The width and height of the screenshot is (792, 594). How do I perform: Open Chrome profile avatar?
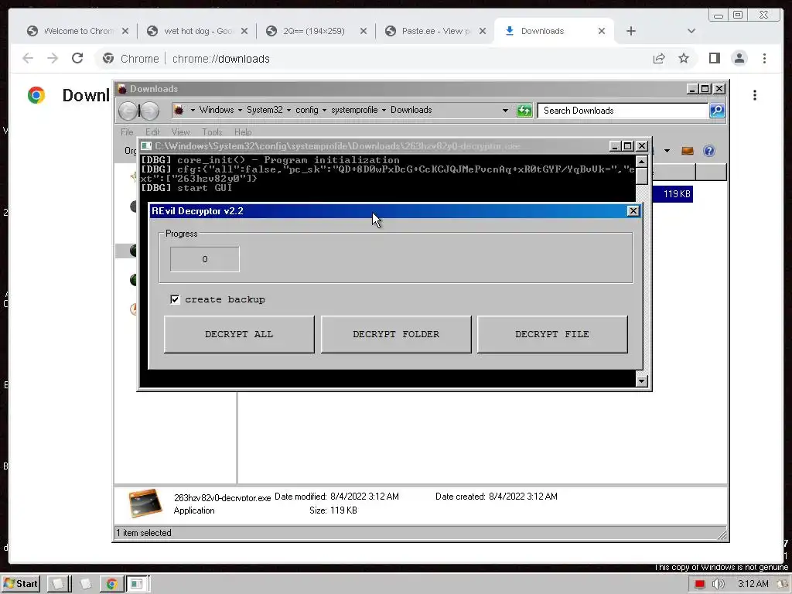pos(739,58)
